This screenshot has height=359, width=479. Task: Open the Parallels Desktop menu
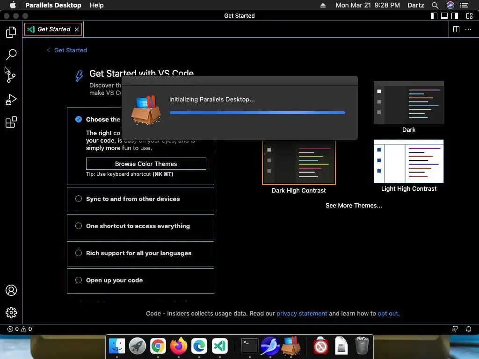[x=53, y=5]
